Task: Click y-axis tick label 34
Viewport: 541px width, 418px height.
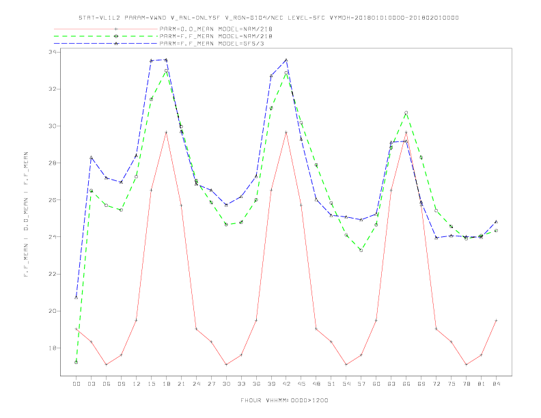Action: pos(53,52)
